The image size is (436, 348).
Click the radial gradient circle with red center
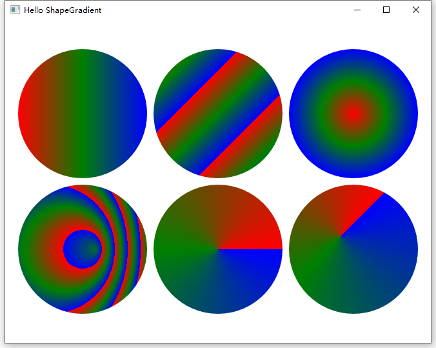click(353, 114)
